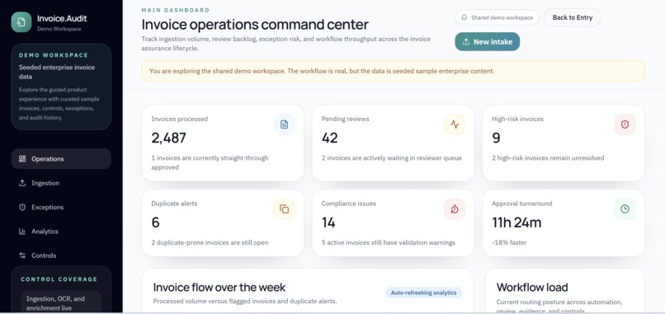Click 2 invoices are actively waiting in reviewer queue

pos(391,158)
